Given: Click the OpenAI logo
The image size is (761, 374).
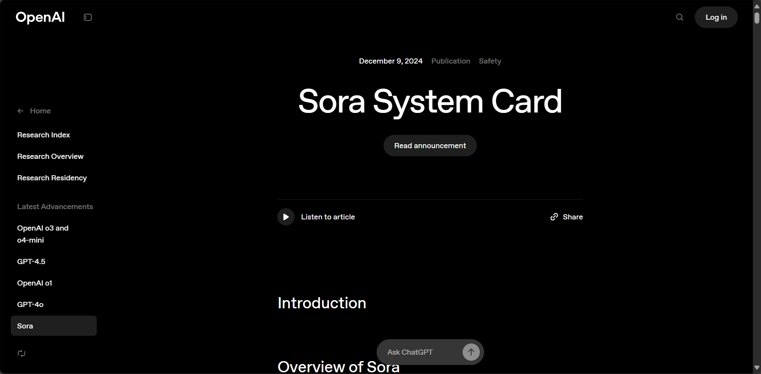Looking at the screenshot, I should point(40,17).
